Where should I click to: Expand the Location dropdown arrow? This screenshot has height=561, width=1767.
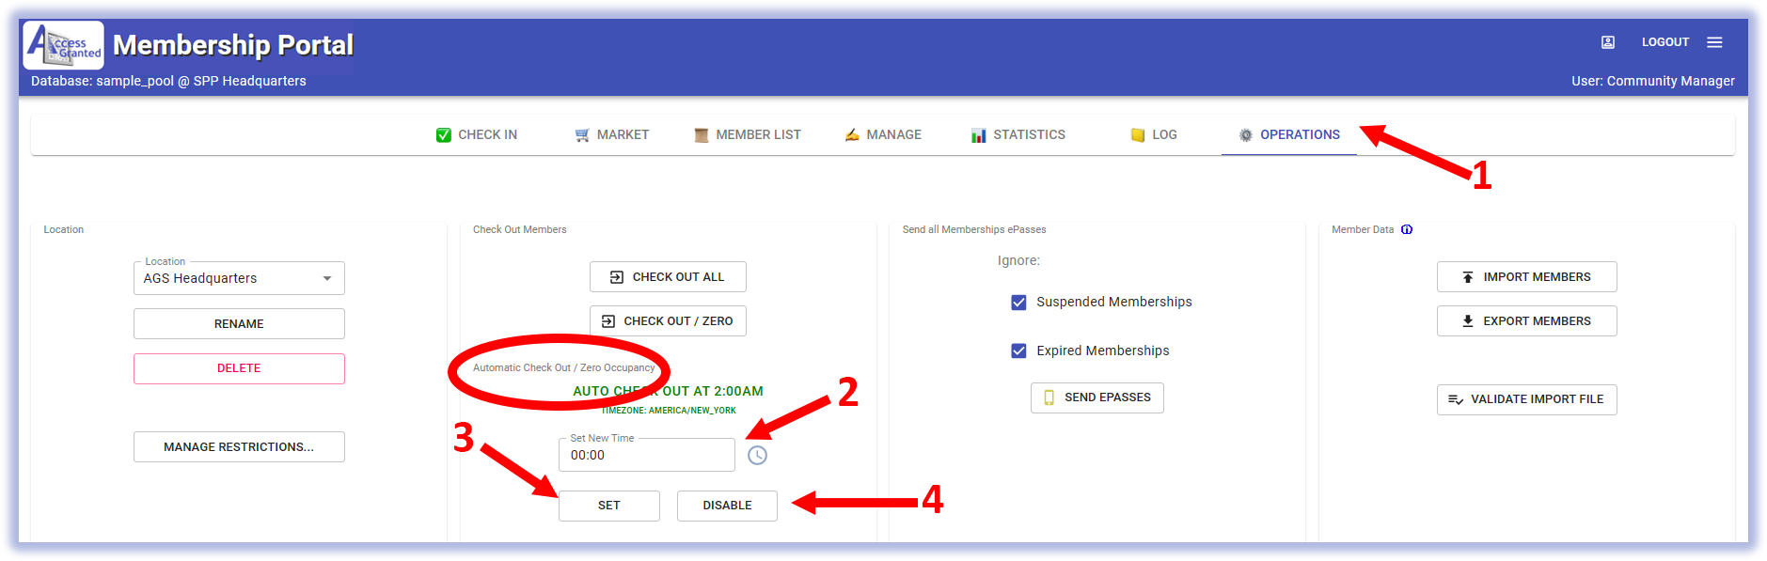pos(327,279)
